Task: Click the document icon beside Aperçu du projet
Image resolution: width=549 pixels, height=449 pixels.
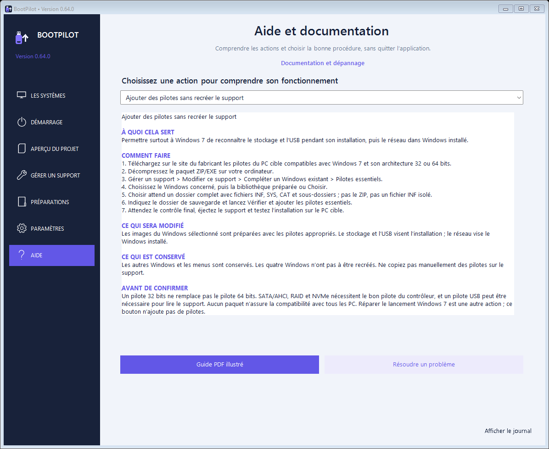Action: 22,149
